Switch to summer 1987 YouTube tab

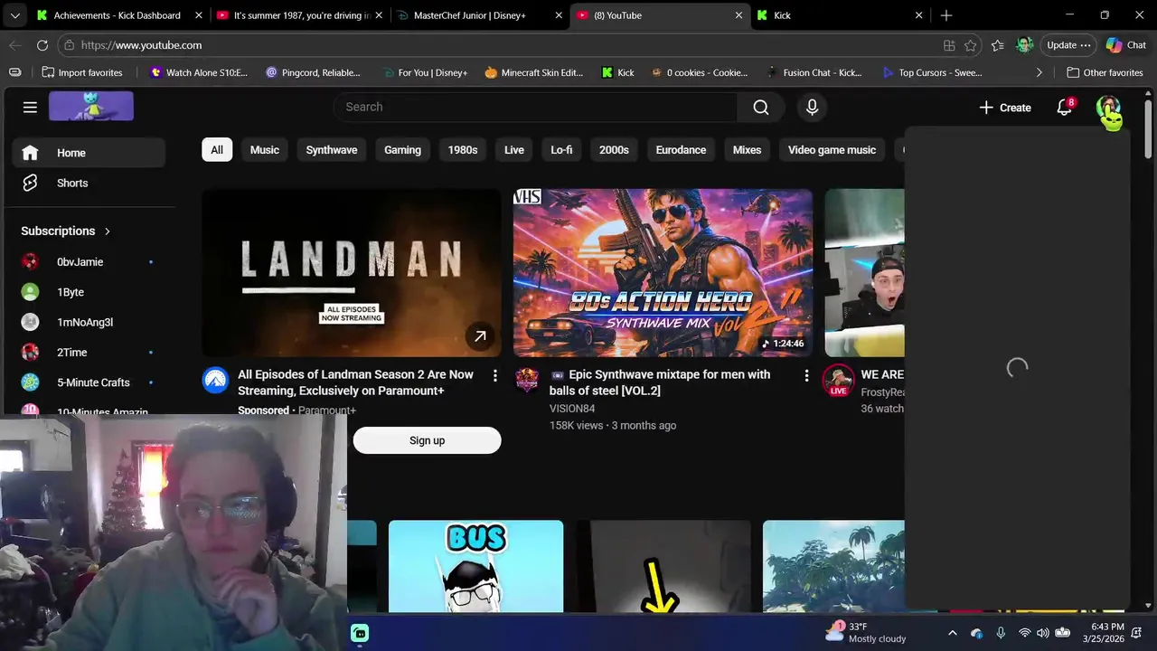298,15
